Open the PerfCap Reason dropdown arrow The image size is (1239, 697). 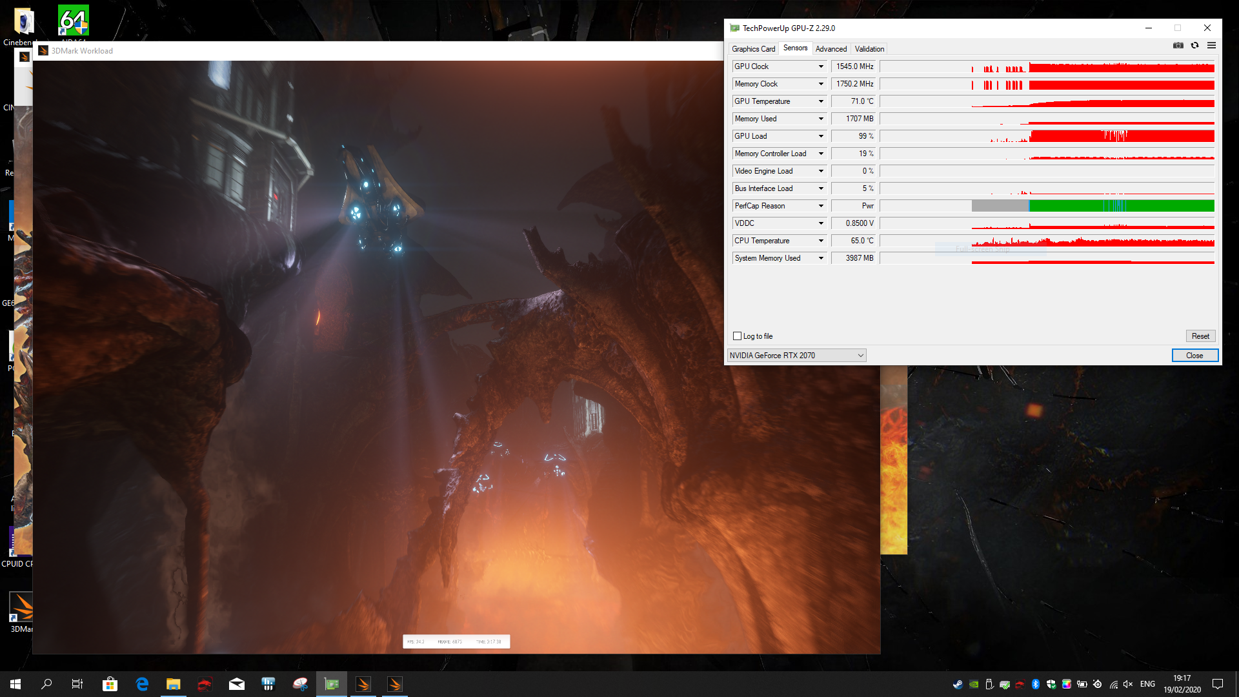821,206
